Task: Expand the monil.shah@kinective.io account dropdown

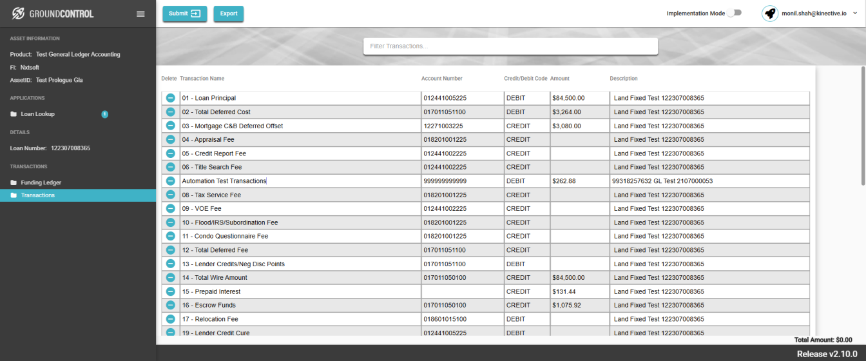Action: click(x=855, y=13)
